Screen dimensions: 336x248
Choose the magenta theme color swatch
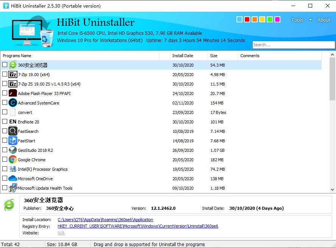pos(277,19)
